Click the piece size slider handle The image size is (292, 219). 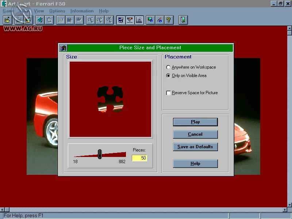100,154
